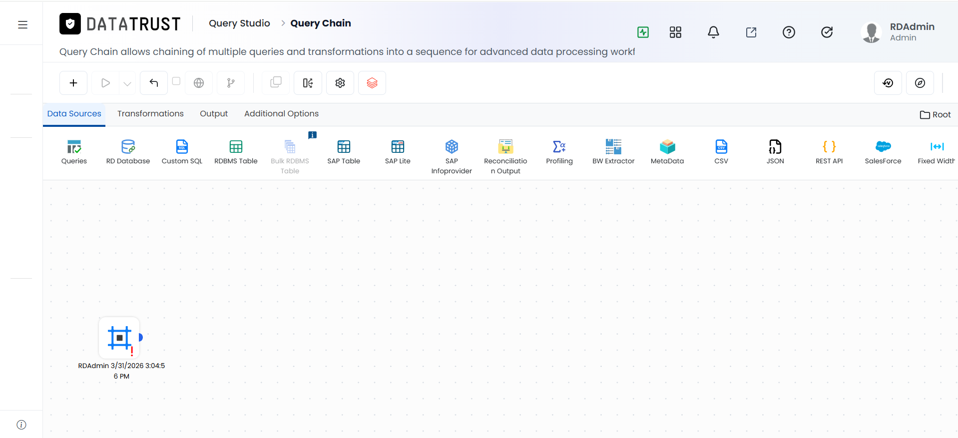Click the history restore icon

pos(888,83)
